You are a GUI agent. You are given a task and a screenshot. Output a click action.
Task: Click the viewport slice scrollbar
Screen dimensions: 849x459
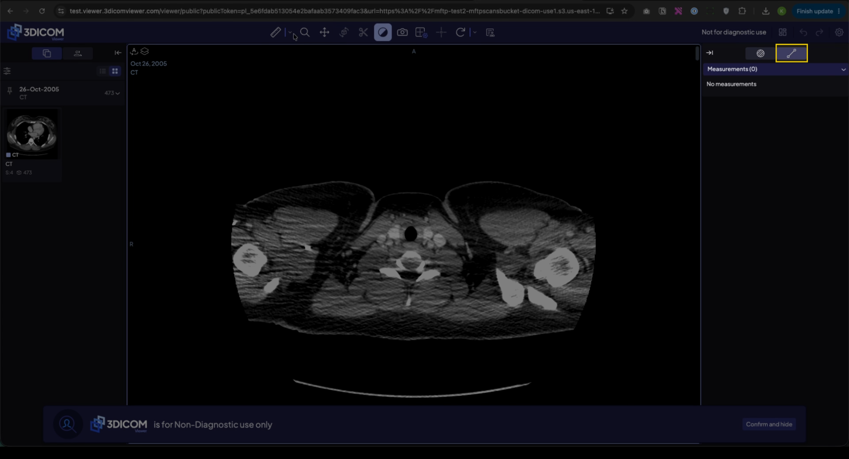tap(697, 53)
